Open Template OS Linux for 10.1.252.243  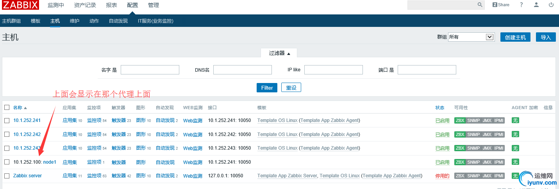pos(277,148)
